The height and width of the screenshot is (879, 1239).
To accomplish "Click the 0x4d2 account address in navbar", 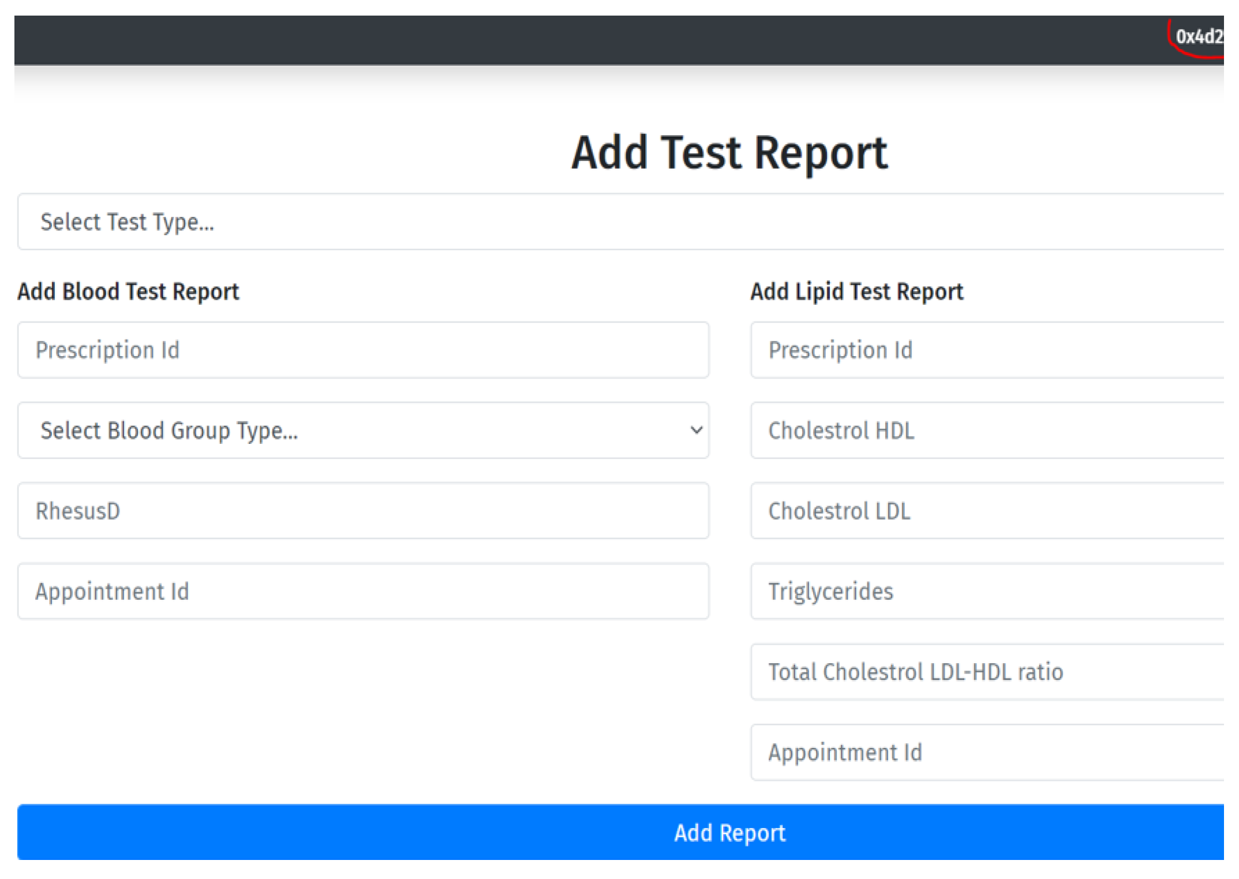I will click(x=1199, y=38).
